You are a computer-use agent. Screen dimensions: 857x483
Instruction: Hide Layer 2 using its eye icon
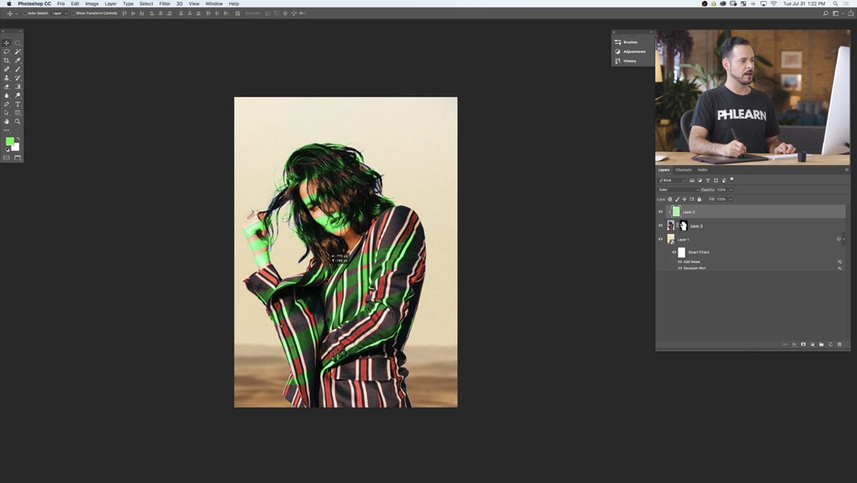661,211
